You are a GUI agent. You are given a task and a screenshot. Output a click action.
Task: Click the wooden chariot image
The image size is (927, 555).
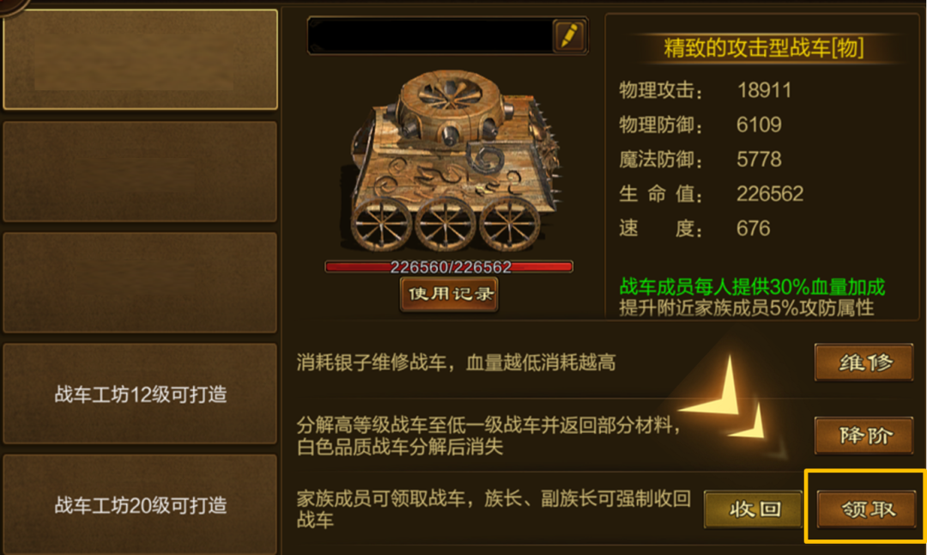click(454, 161)
